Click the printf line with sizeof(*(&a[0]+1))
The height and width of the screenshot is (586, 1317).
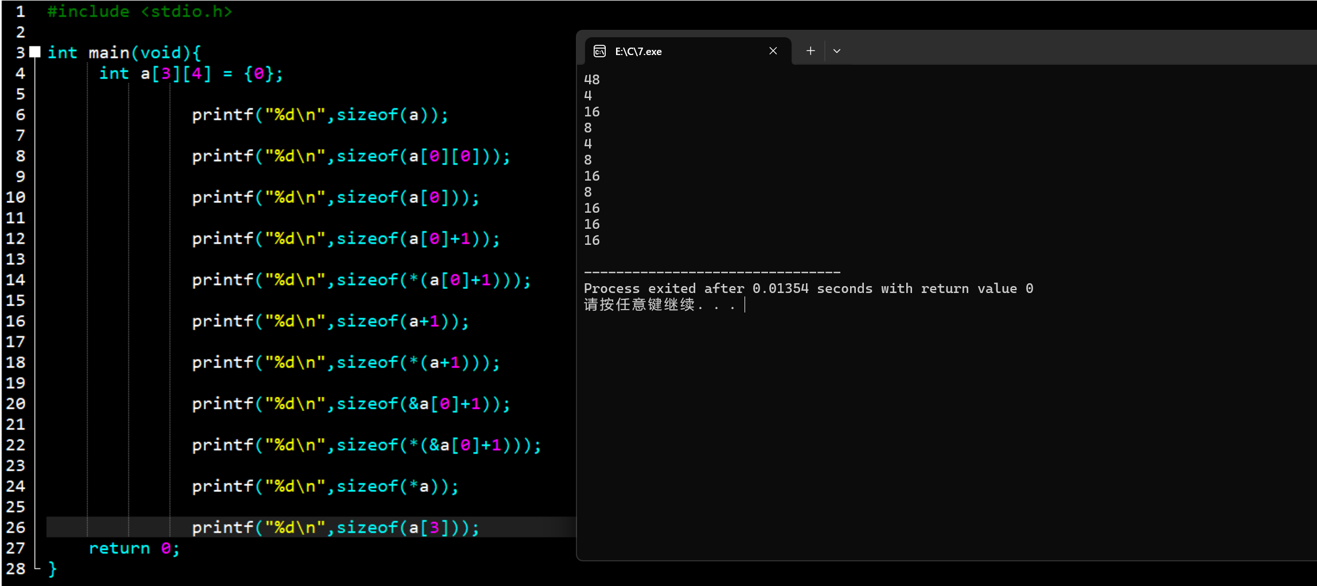[367, 445]
